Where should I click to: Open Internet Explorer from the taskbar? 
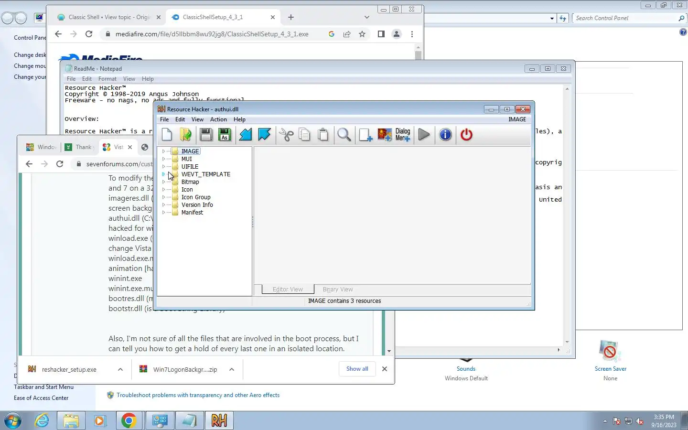point(42,420)
